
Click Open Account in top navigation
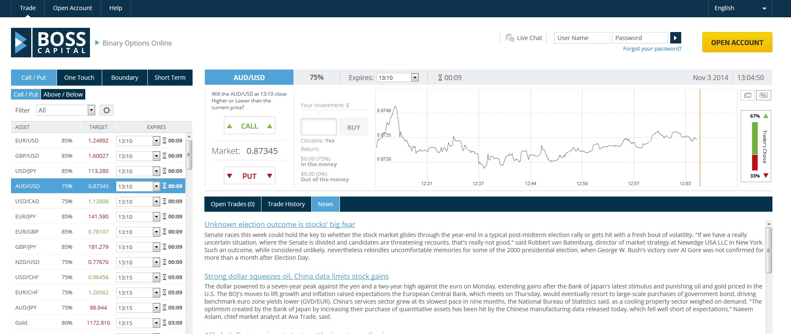(x=73, y=8)
